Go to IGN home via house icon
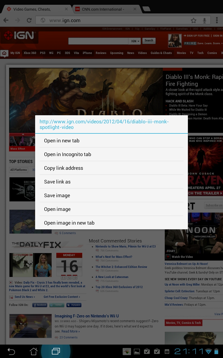 point(4,53)
